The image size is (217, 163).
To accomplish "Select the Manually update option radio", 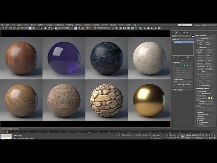I will tap(198, 124).
